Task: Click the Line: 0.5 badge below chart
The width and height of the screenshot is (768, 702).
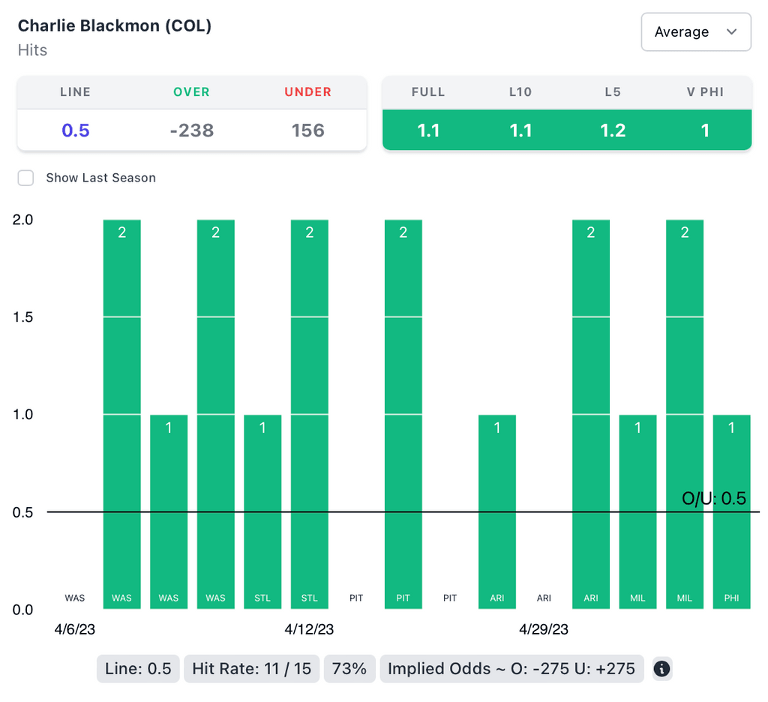Action: point(138,668)
